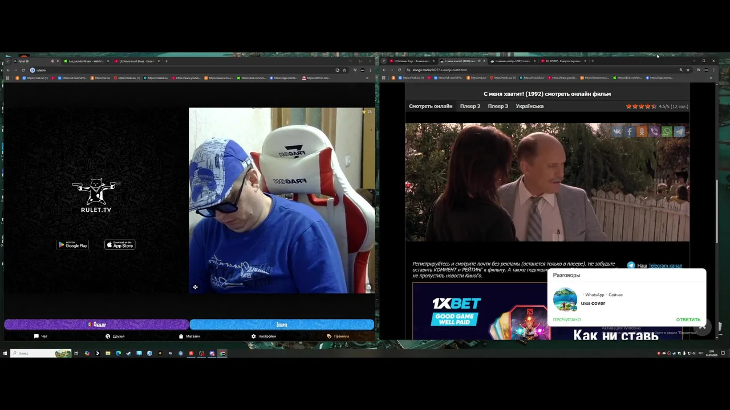
Task: Open Task View on the taskbar
Action: tap(76, 353)
